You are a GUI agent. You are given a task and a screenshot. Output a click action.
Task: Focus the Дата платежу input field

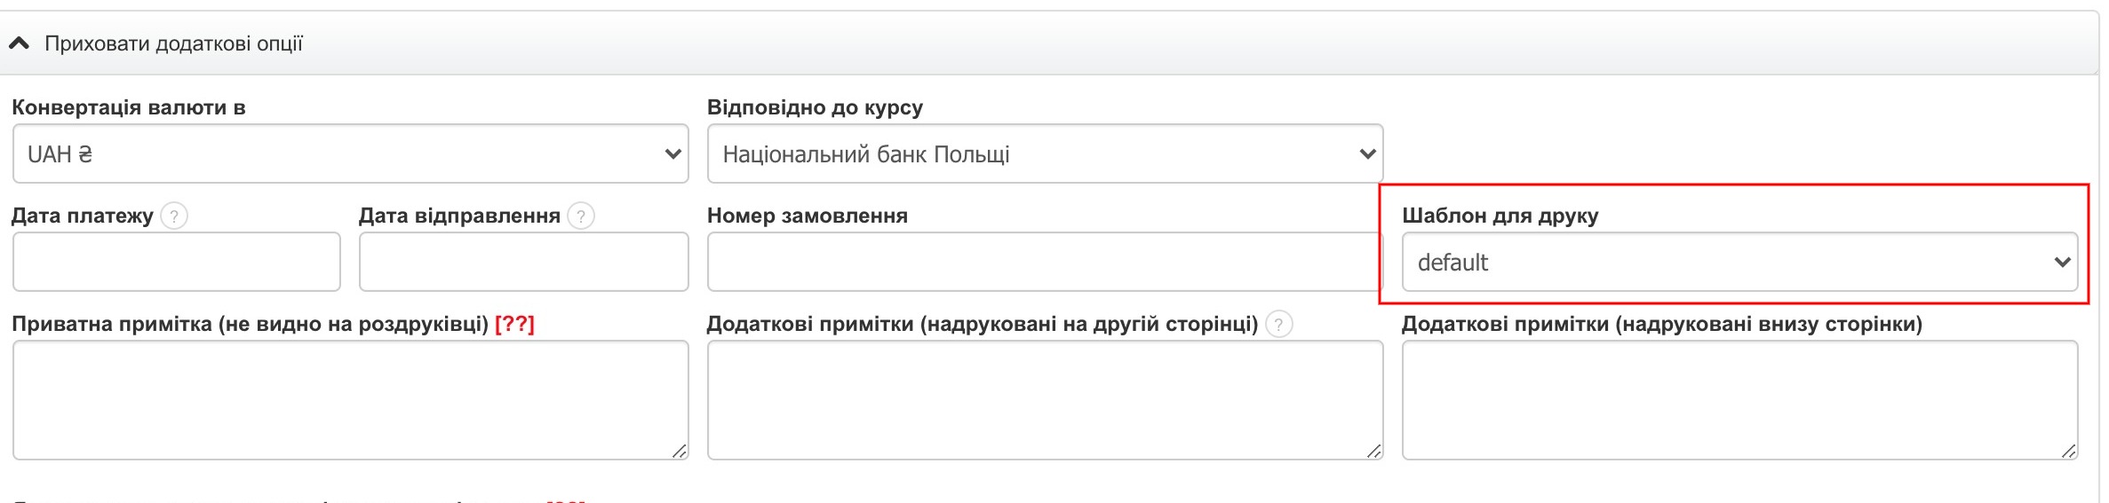click(x=176, y=263)
